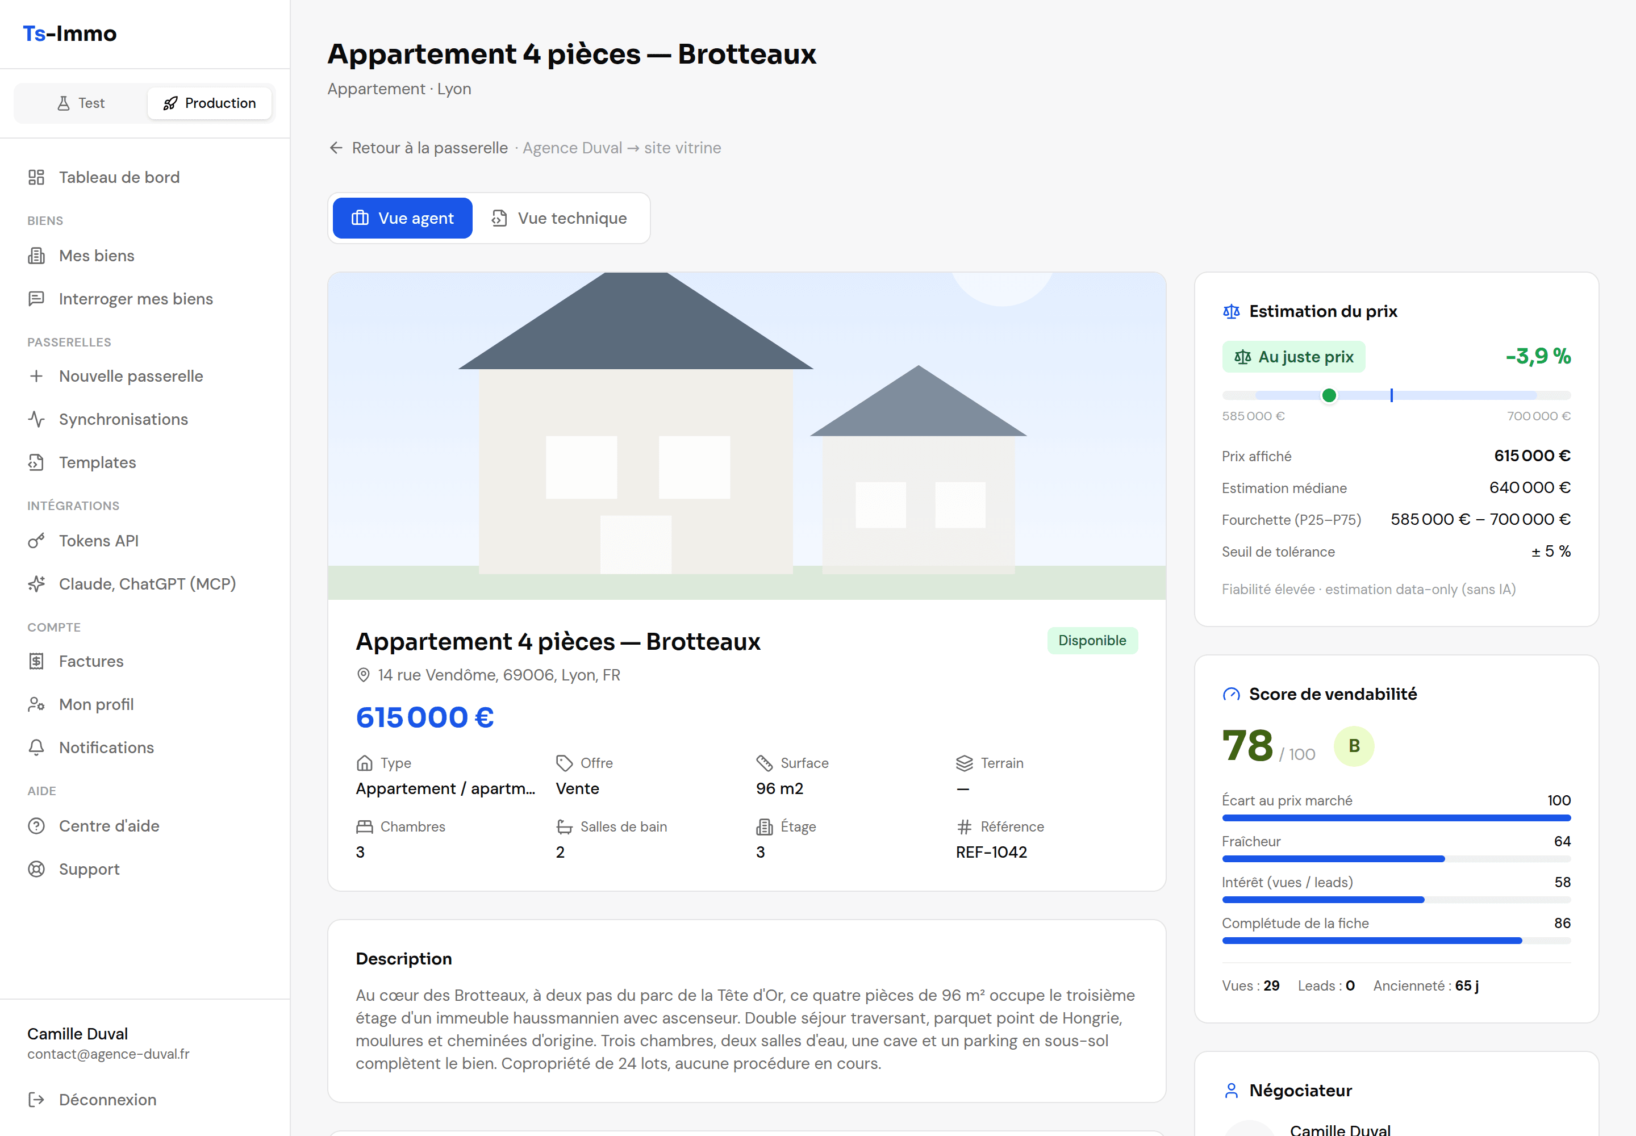Click the Déconnexion logout icon
This screenshot has width=1636, height=1136.
pyautogui.click(x=36, y=1100)
